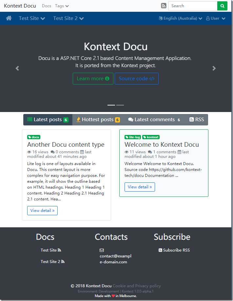The image size is (233, 301).
Task: Click the Learn more button
Action: pyautogui.click(x=93, y=79)
